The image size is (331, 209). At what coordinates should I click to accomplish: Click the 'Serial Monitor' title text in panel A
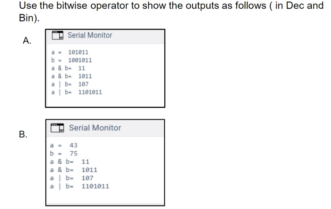90,35
